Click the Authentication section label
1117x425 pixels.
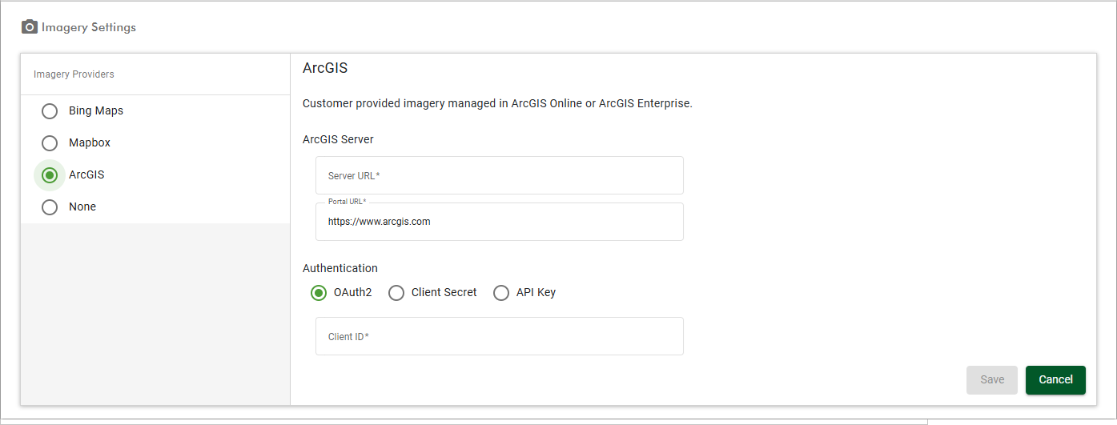[x=340, y=268]
